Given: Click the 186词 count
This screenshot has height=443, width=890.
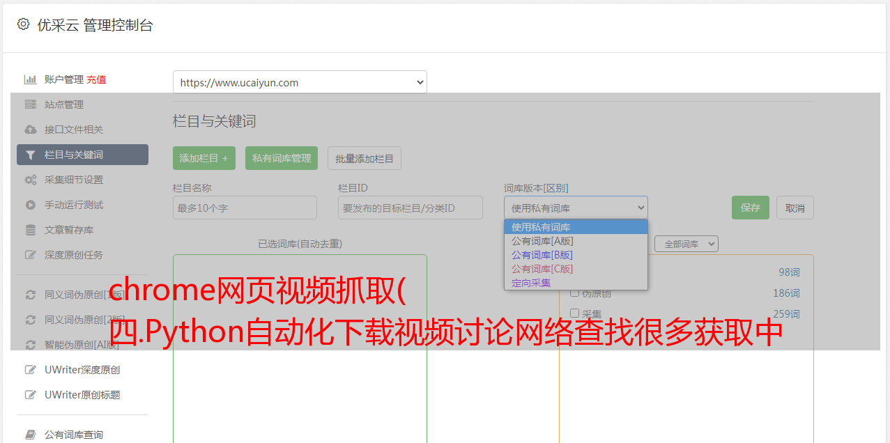Looking at the screenshot, I should click(x=786, y=293).
